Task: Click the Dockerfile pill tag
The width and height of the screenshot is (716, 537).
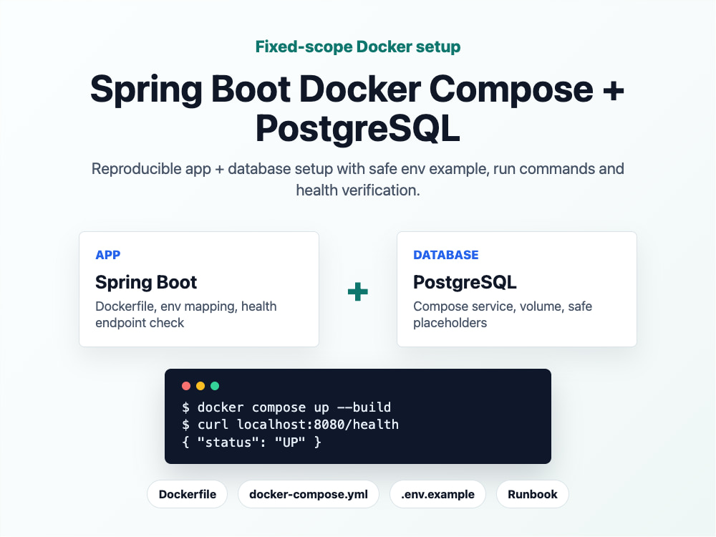Action: point(187,494)
